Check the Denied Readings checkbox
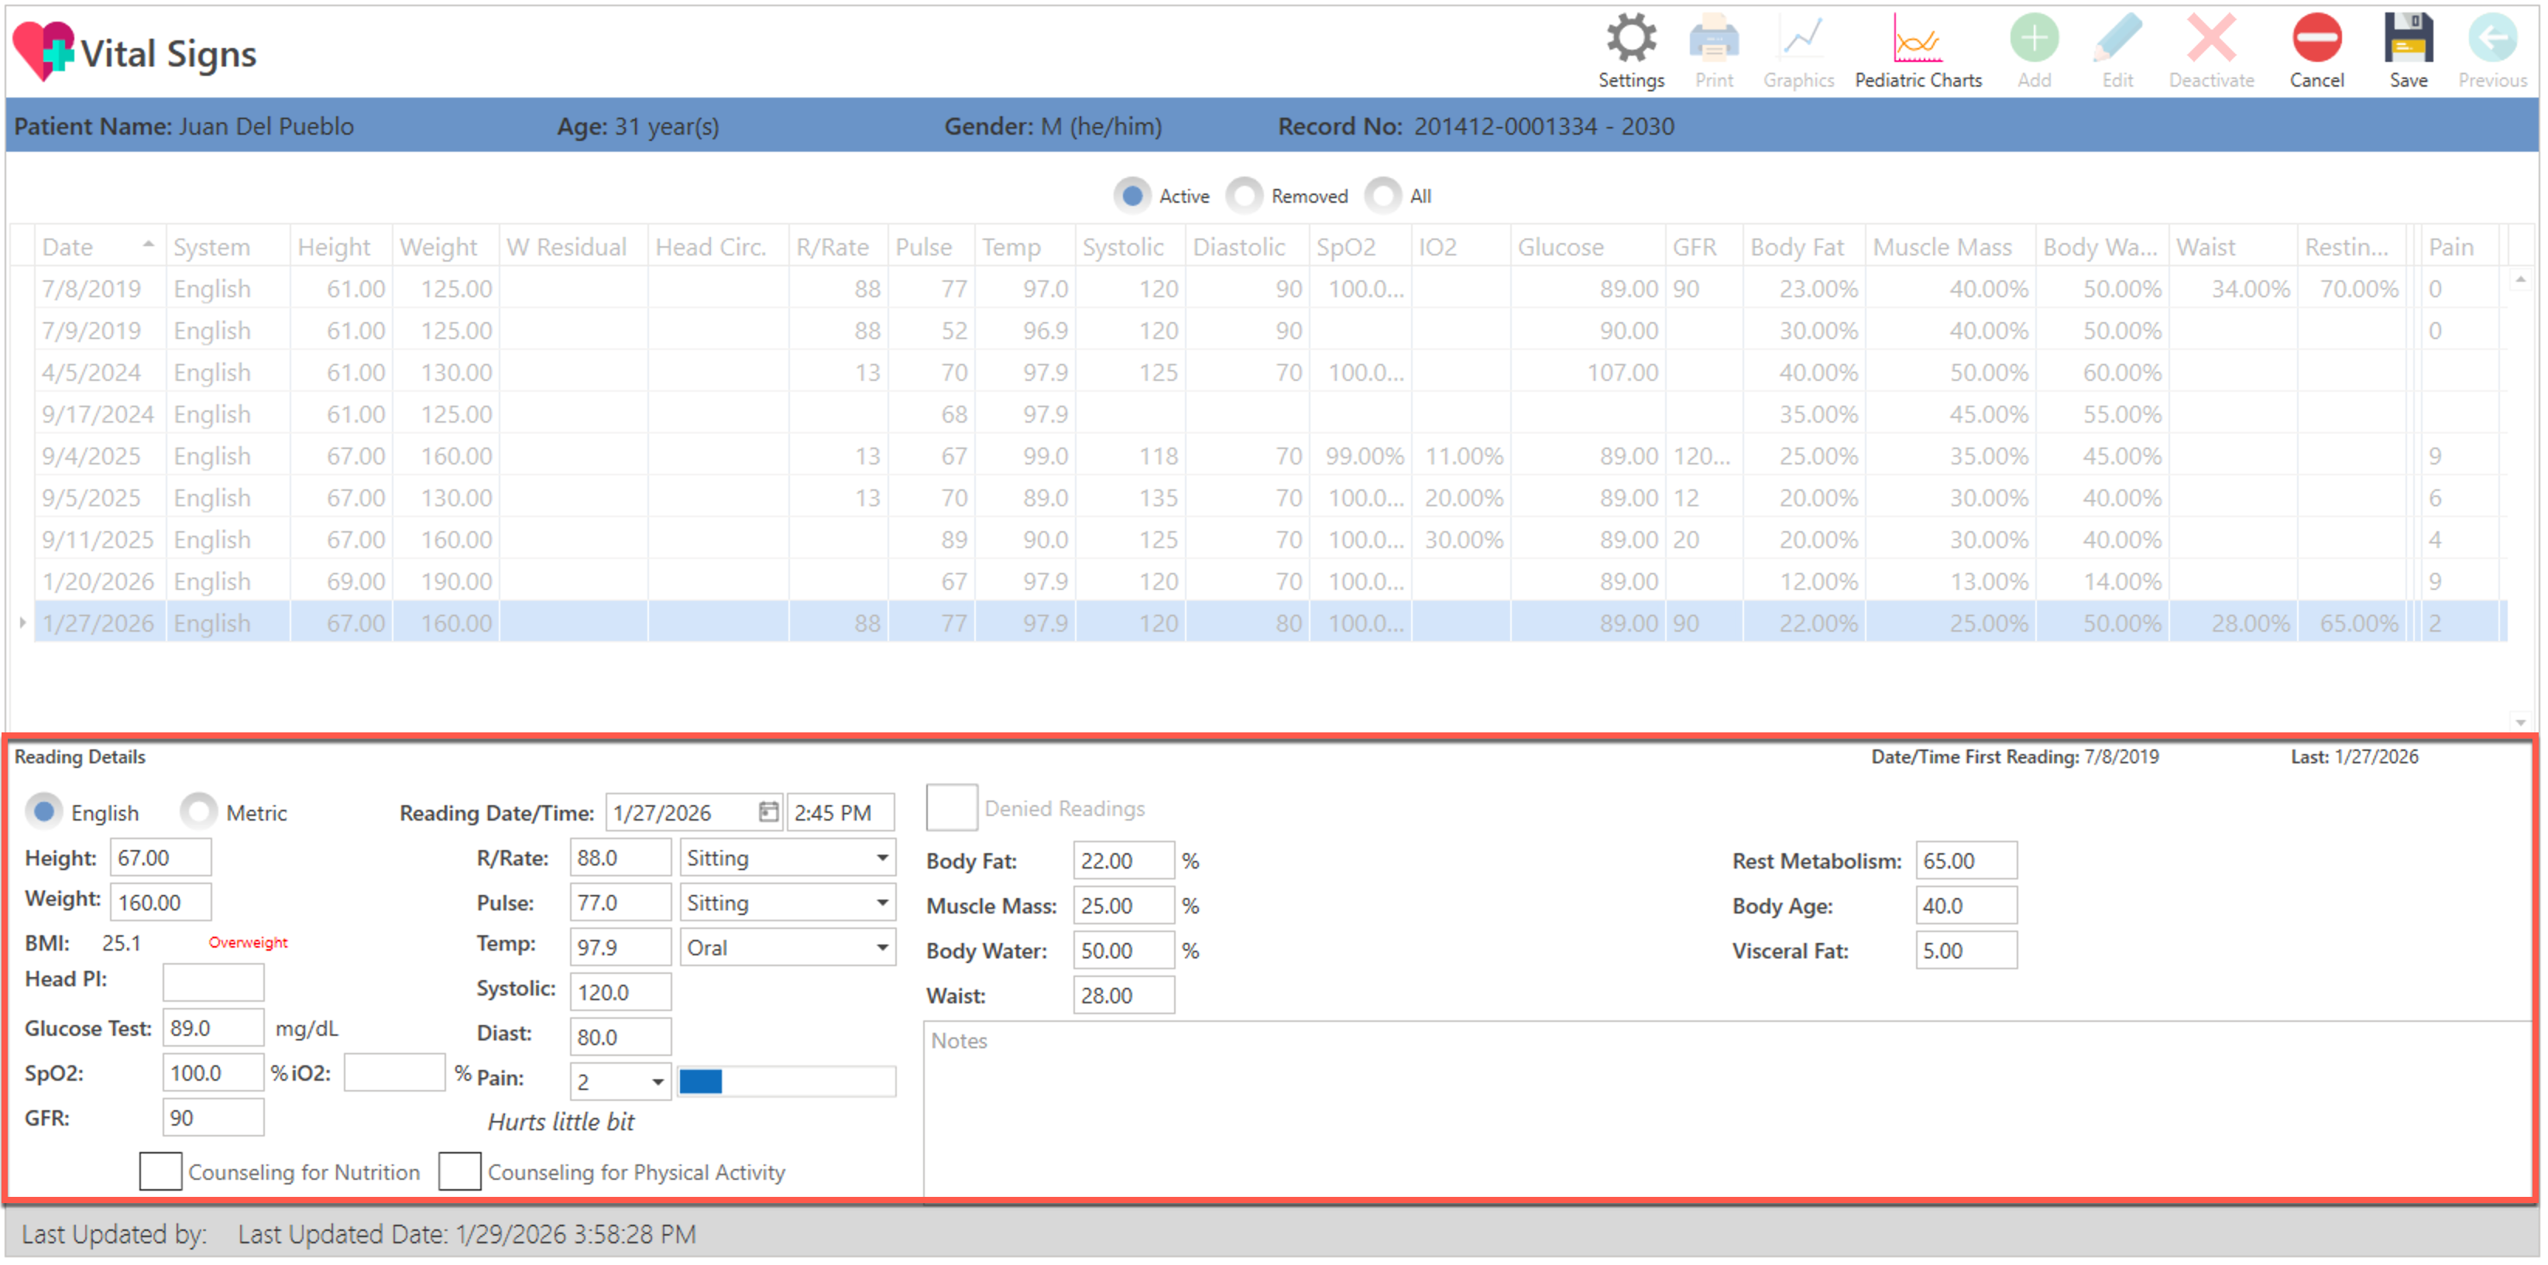 click(952, 808)
